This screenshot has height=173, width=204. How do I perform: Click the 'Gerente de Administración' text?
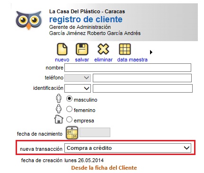coord(80,27)
